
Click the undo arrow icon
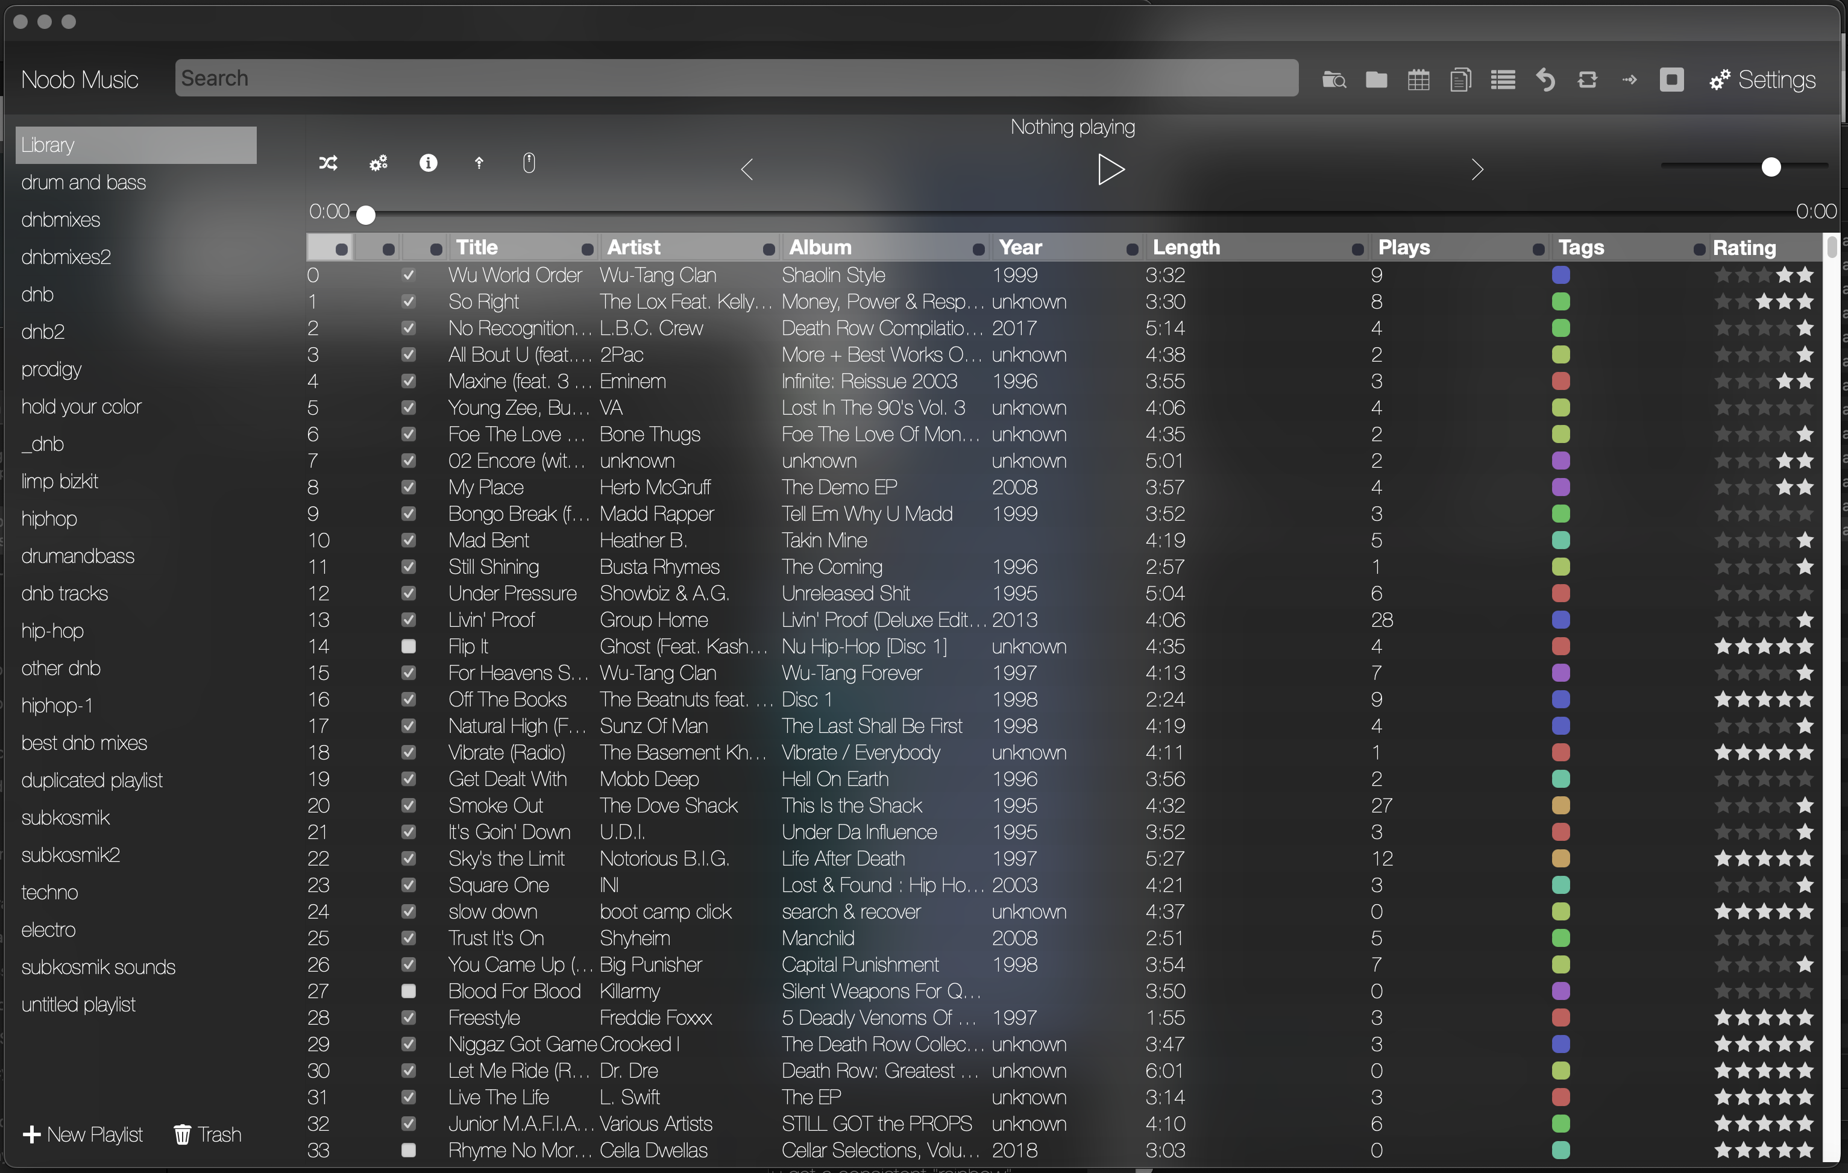pos(1545,80)
